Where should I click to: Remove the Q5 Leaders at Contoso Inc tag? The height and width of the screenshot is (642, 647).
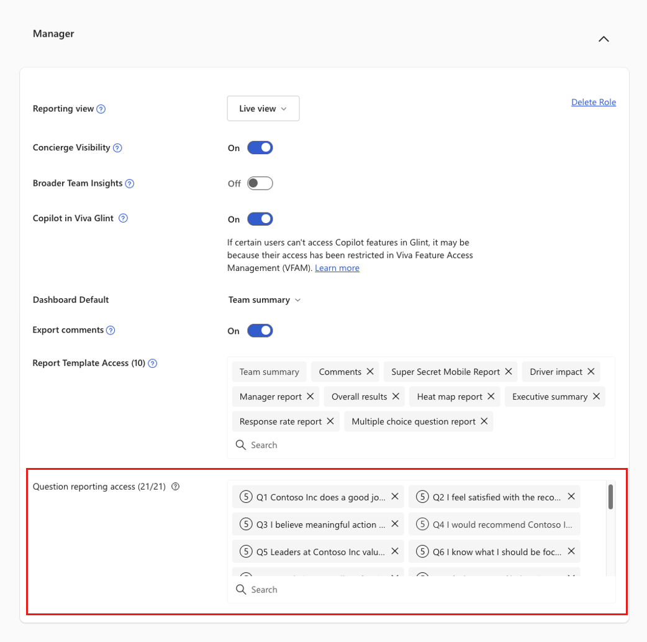(x=395, y=551)
